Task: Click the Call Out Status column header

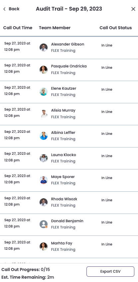Action: pyautogui.click(x=116, y=28)
